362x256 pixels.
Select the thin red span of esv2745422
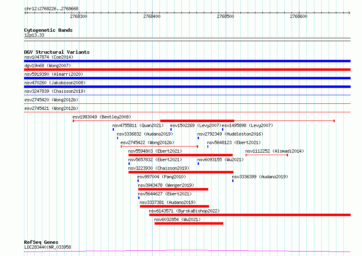pos(159,147)
